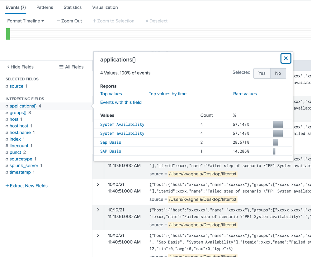Click the numeric linecount field
The image size is (311, 257).
coord(19,146)
